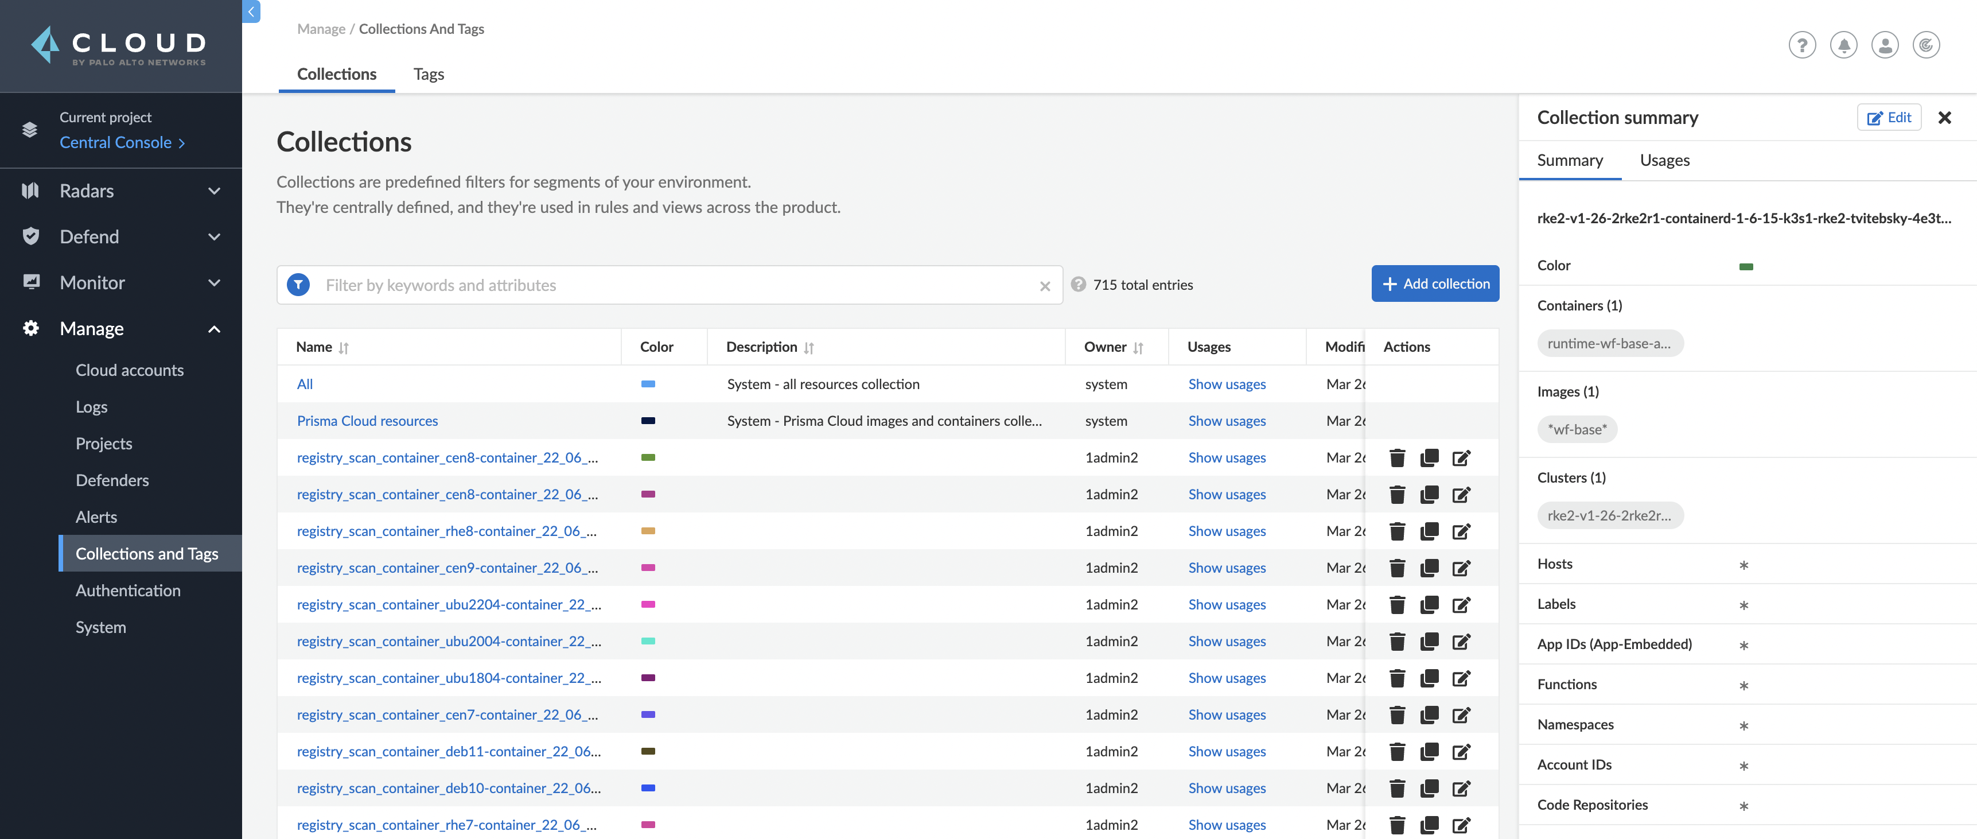Clear the filter with the X icon
This screenshot has width=1977, height=839.
click(x=1045, y=286)
